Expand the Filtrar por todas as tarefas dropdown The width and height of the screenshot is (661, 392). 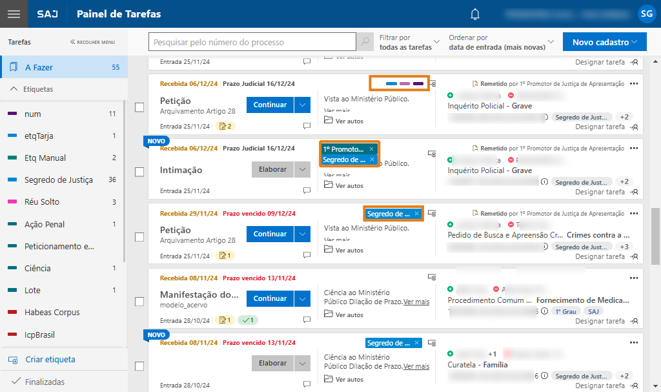tap(409, 43)
